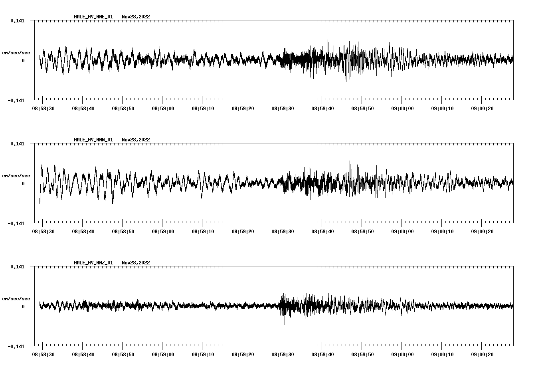542x369 pixels.
Task: Choose 08:59:00 time label under HNZ plot
Action: [x=163, y=354]
